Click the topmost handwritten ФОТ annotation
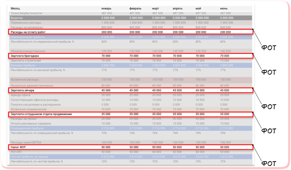291x170 pixels. pos(268,47)
